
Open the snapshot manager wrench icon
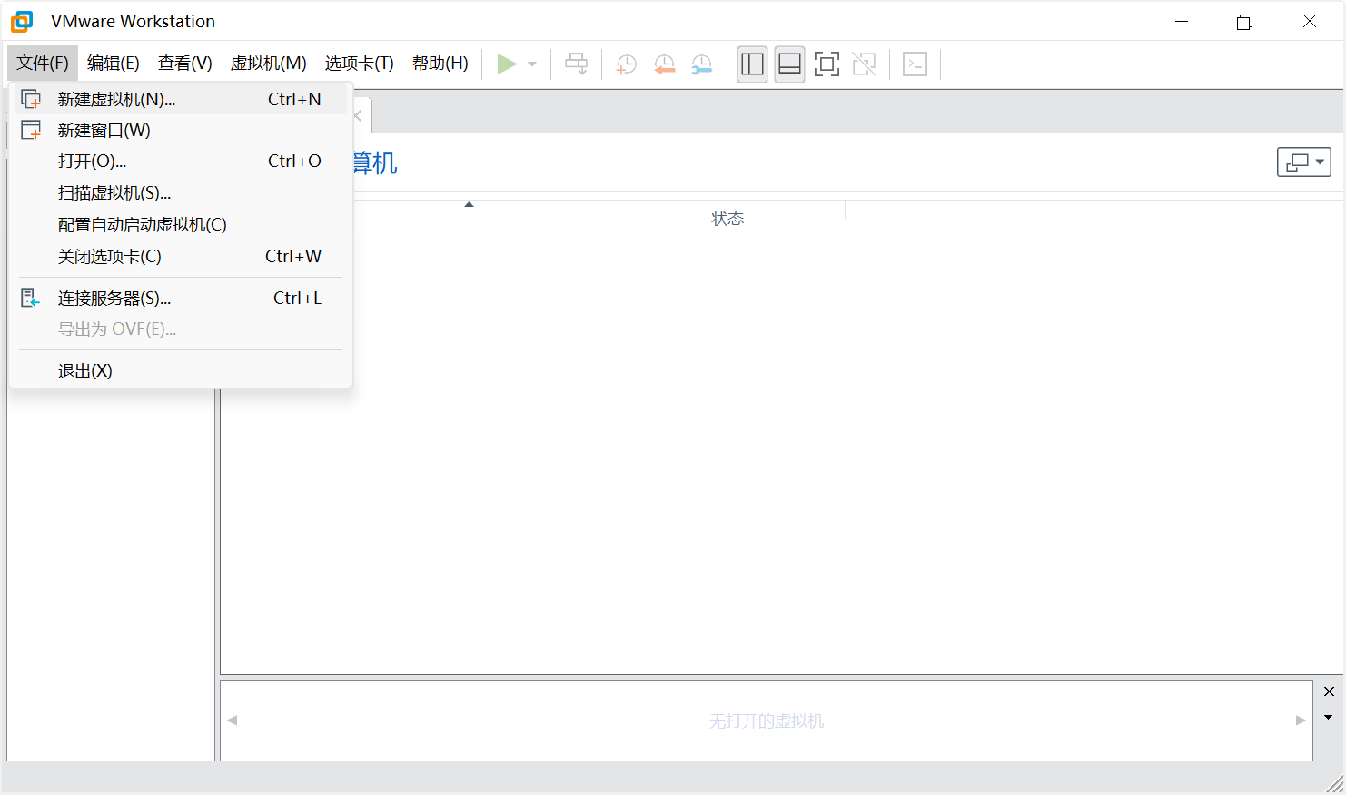[702, 64]
